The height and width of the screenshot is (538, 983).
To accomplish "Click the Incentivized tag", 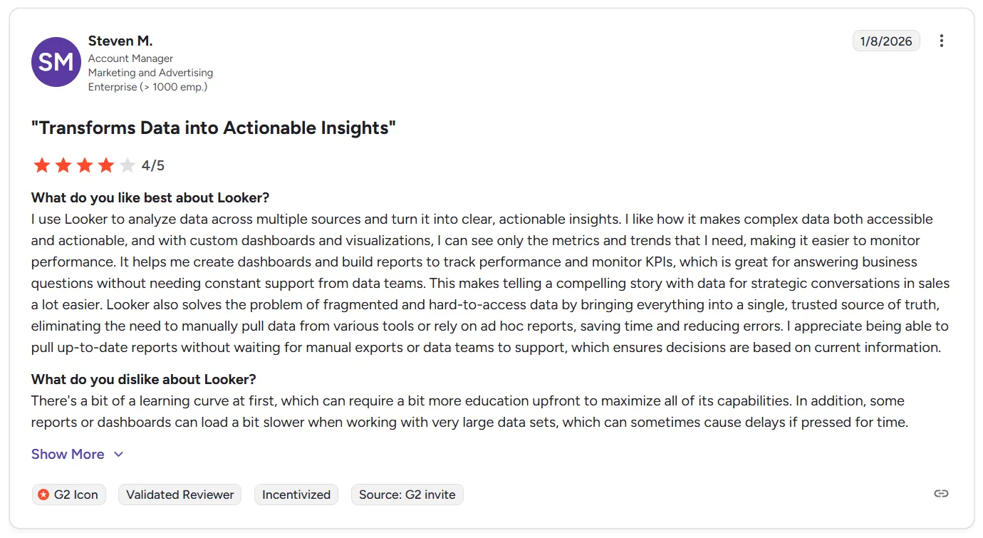I will (x=296, y=495).
